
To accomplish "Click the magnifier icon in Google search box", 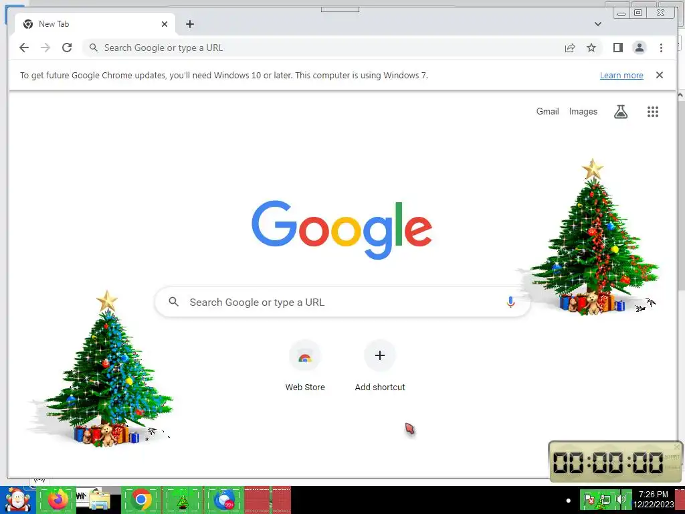I will point(174,302).
